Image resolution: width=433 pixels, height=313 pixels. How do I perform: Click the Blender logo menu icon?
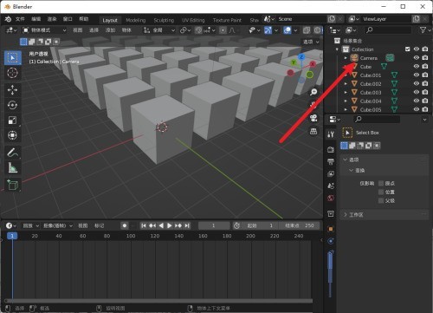click(x=8, y=19)
